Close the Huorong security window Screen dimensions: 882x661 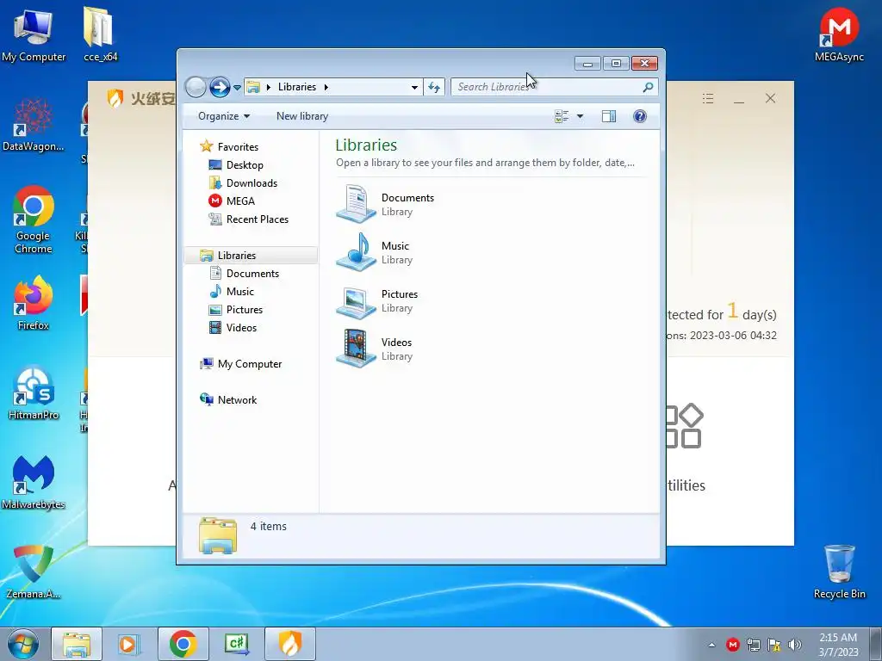pyautogui.click(x=771, y=99)
